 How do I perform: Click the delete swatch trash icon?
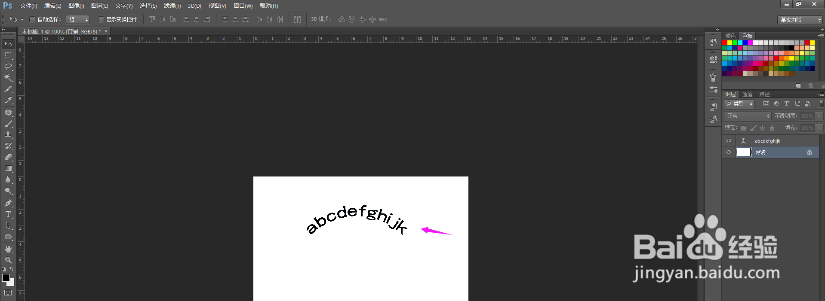pos(810,86)
